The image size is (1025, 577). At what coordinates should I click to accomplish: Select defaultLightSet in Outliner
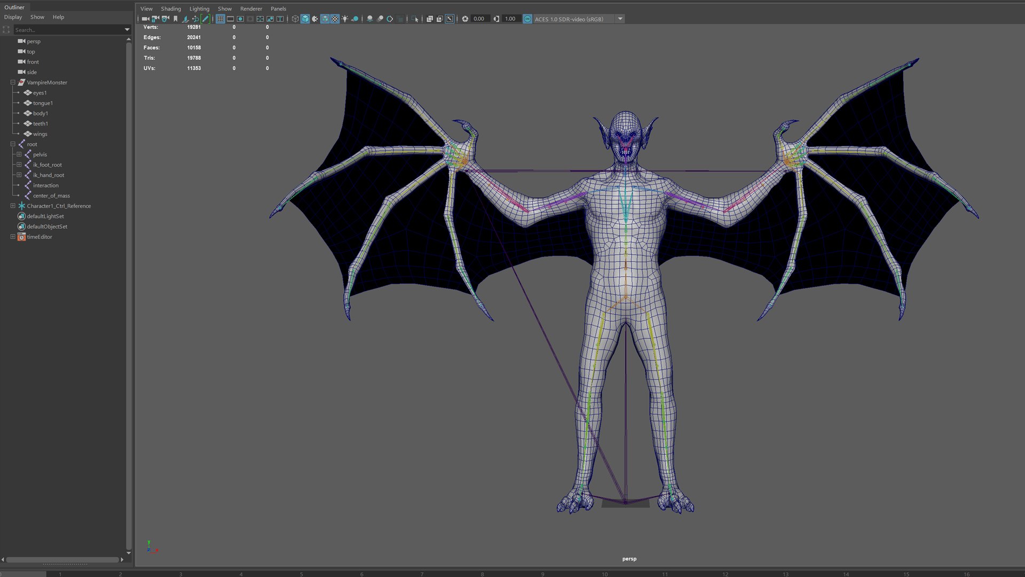[x=45, y=216]
